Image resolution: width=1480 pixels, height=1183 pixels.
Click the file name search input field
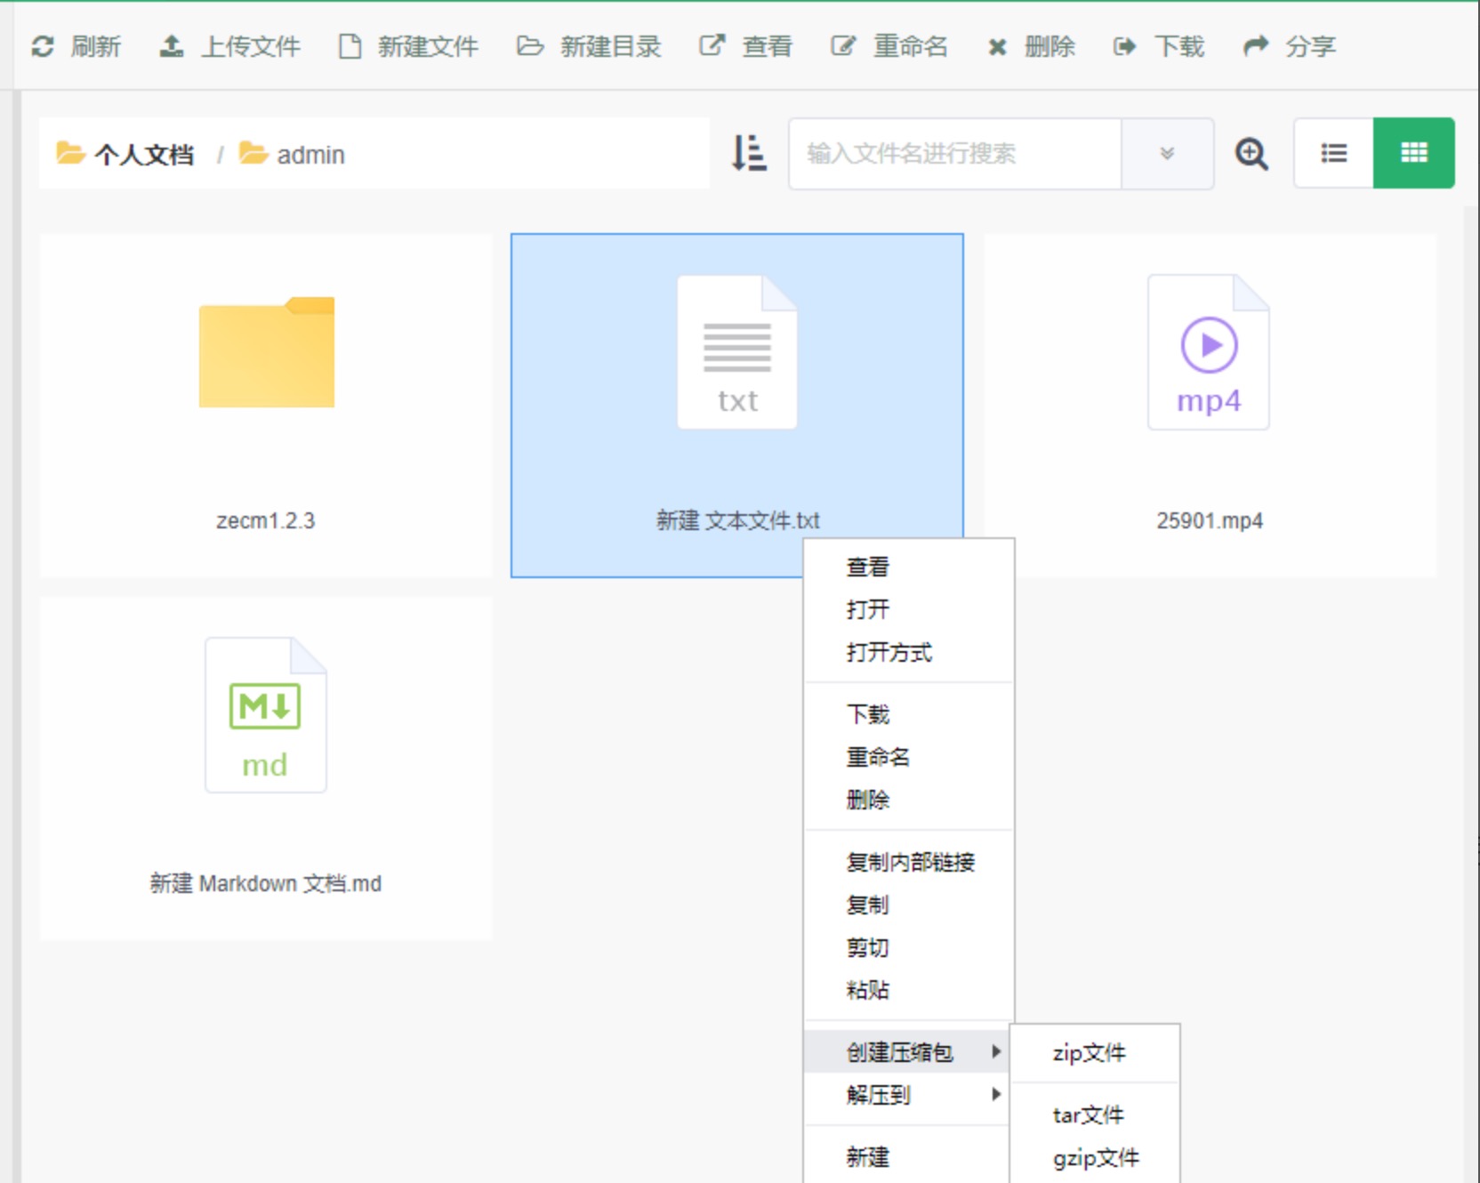click(953, 154)
